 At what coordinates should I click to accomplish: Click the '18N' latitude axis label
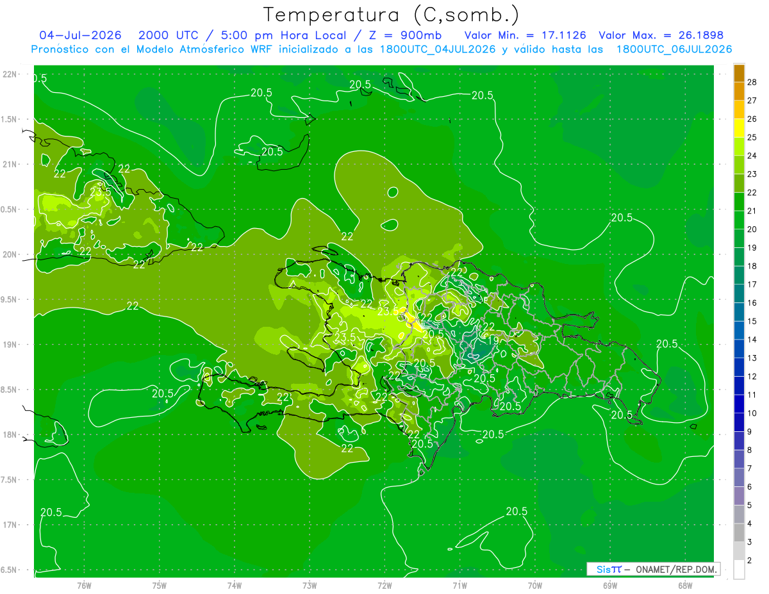point(10,434)
